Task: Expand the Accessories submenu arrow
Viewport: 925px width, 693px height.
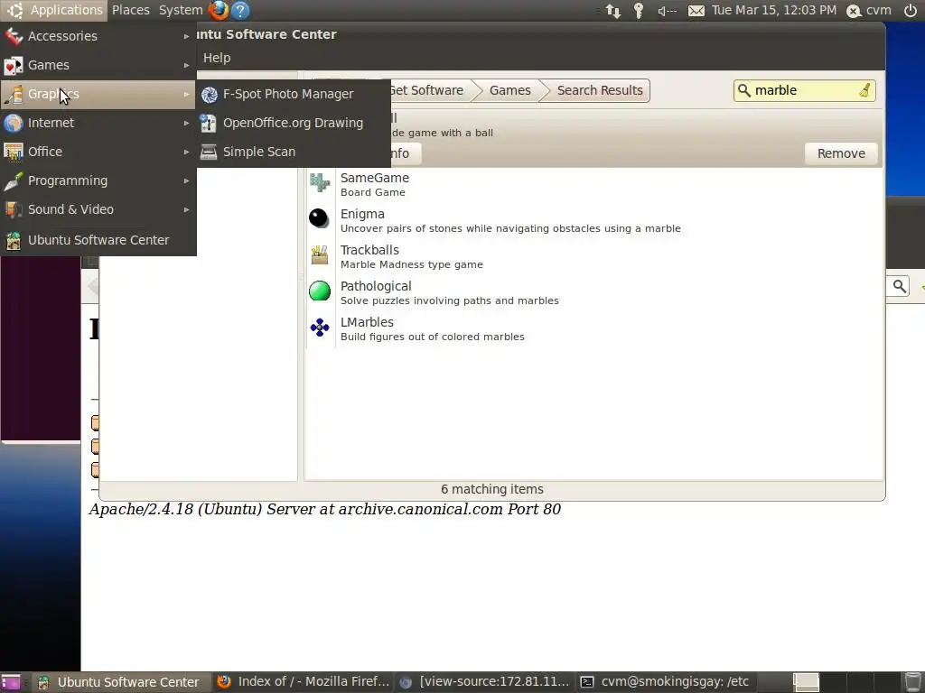Action: point(186,36)
